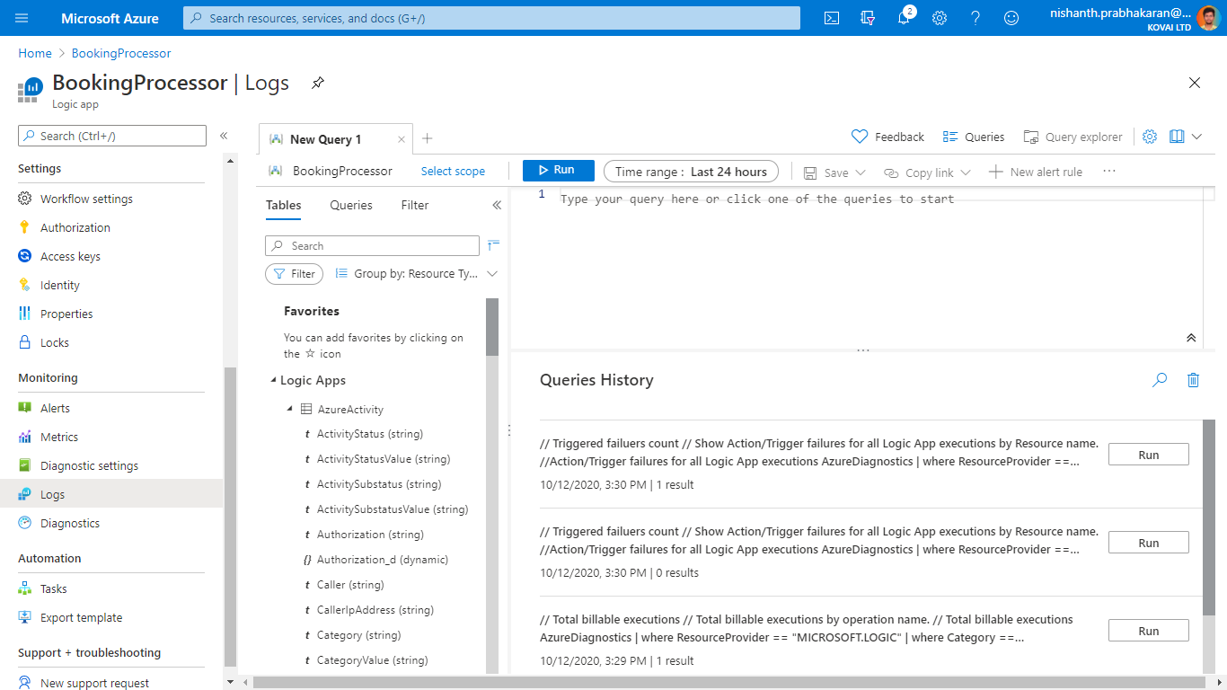
Task: Open the Save dropdown
Action: point(834,172)
